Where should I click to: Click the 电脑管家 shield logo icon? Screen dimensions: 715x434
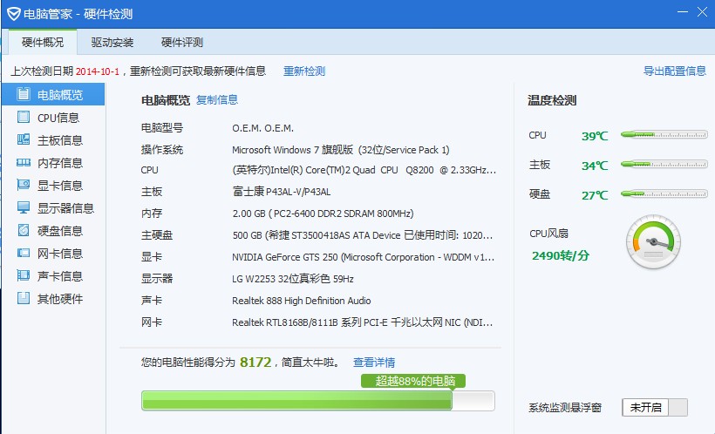[14, 14]
